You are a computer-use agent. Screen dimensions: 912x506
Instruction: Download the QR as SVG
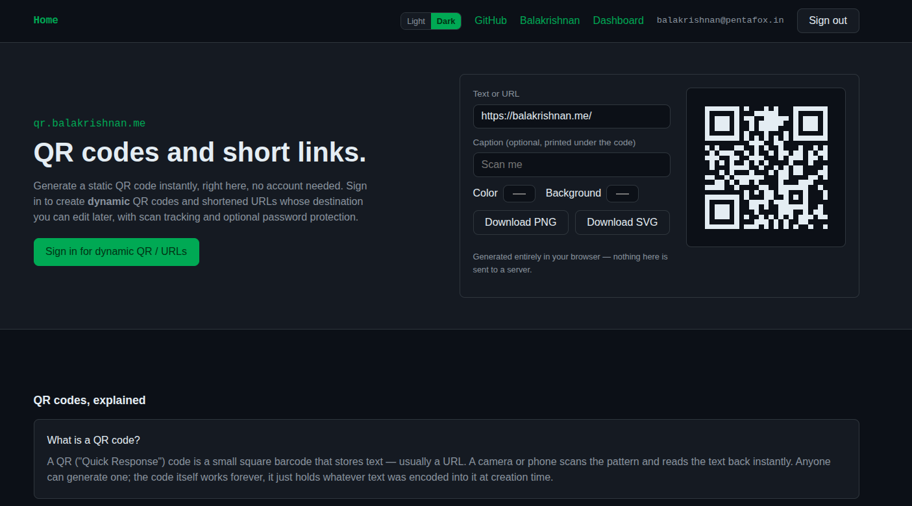click(622, 223)
